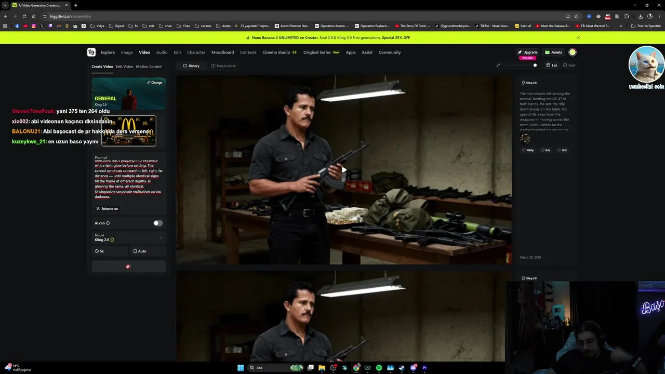Open the fullscreen expand icon
Image resolution: width=665 pixels, height=374 pixels.
tap(498, 65)
